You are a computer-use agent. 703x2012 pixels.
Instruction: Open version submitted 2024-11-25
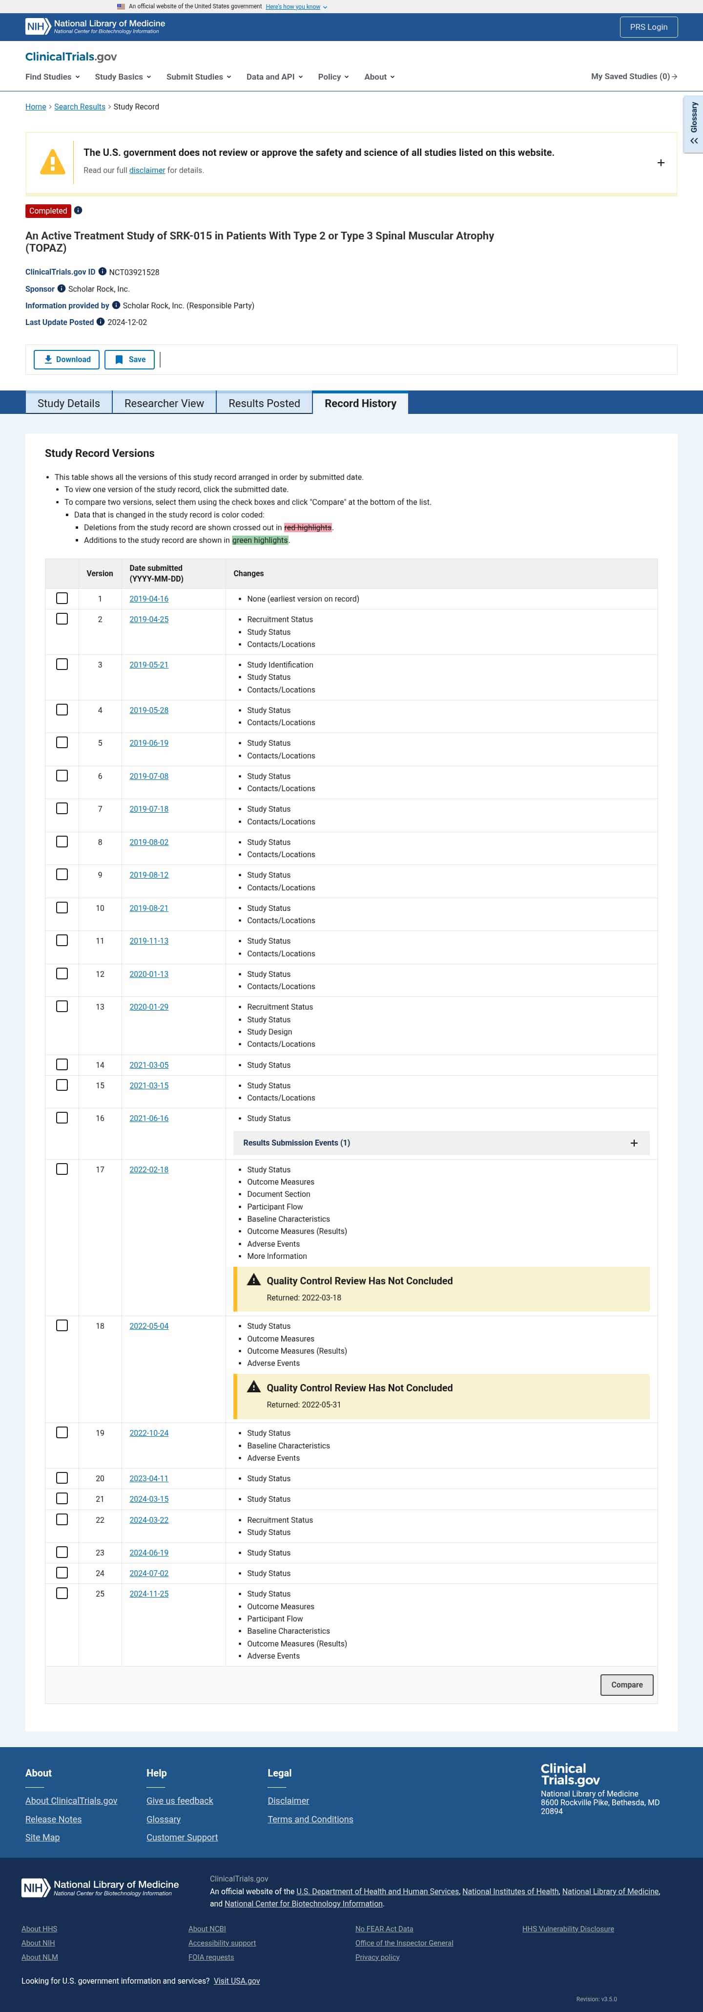(149, 1594)
